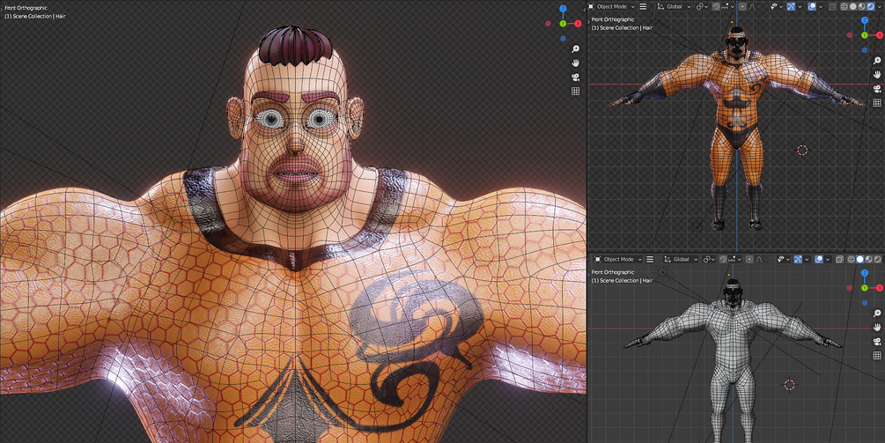The width and height of the screenshot is (885, 443).
Task: Click "(1) Scene Collection | Hair" text in the main viewport
Action: 35,17
